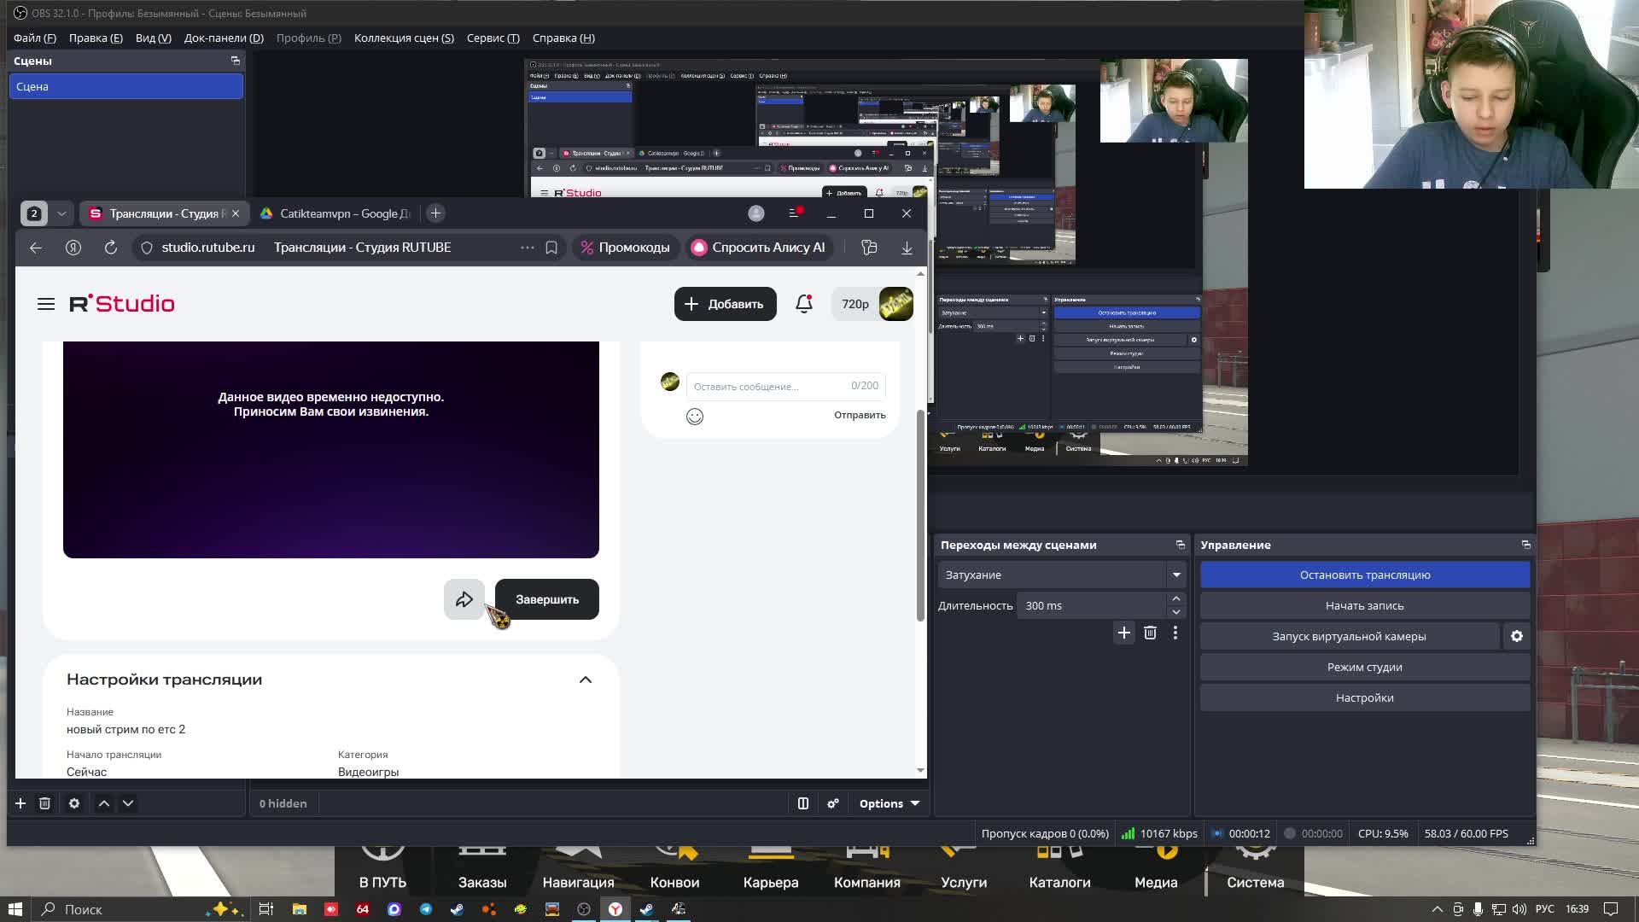
Task: Open the Сервис menu
Action: point(493,38)
